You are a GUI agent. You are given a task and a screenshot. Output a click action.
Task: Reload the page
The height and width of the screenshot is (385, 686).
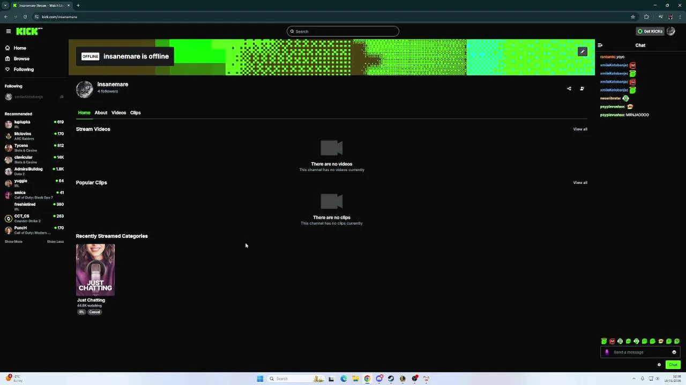point(25,17)
